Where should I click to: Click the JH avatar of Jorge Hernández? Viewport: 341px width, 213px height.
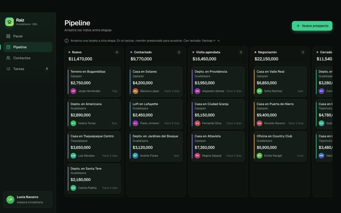73,91
